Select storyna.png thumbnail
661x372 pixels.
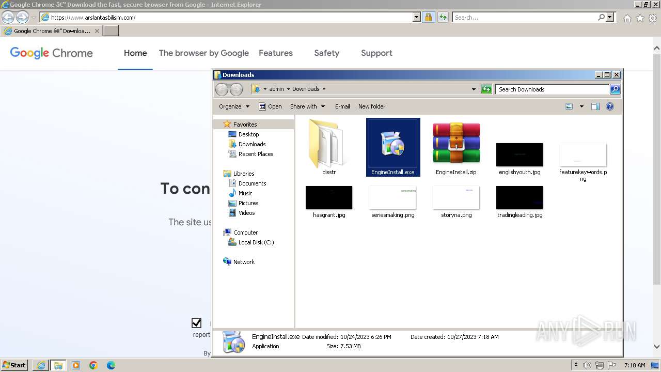456,197
